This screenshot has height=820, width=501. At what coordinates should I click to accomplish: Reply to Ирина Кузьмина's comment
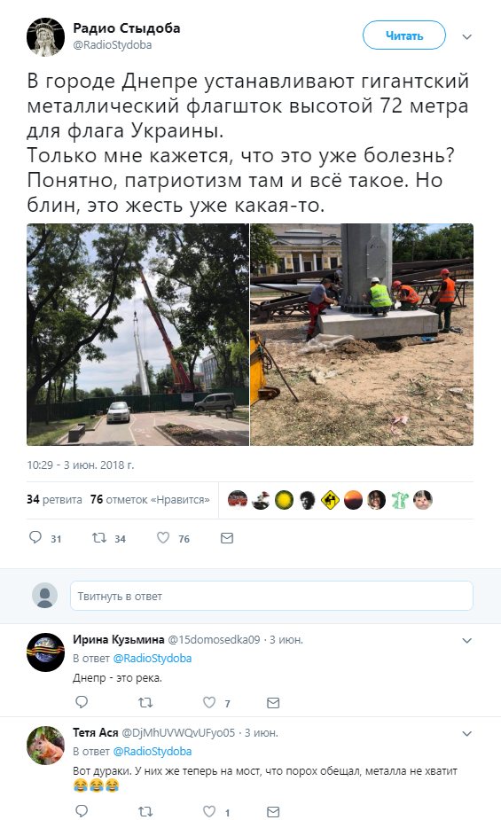coord(82,702)
